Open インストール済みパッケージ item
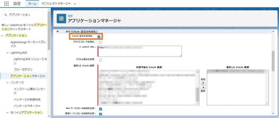279x118 pixels. (29, 91)
